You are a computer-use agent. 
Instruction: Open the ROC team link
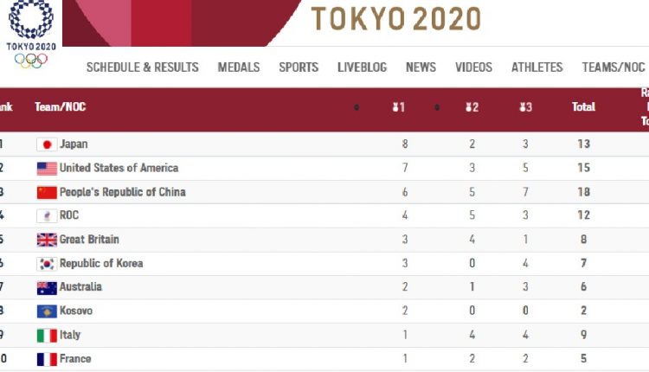[69, 215]
